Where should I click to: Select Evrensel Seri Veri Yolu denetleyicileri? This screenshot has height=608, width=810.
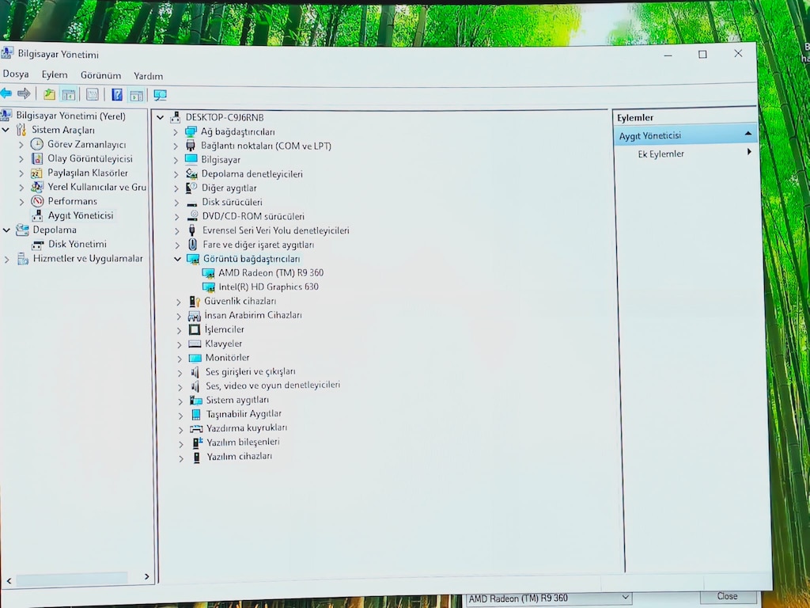pos(276,230)
